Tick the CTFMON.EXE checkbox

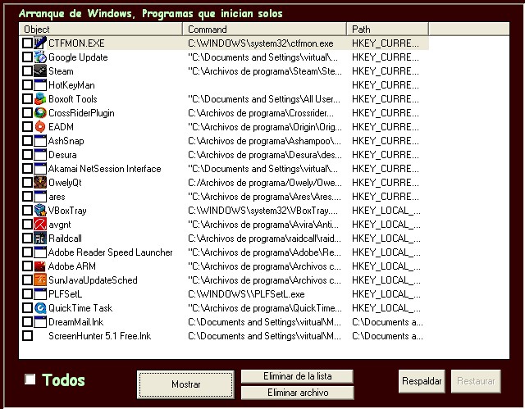pyautogui.click(x=27, y=43)
